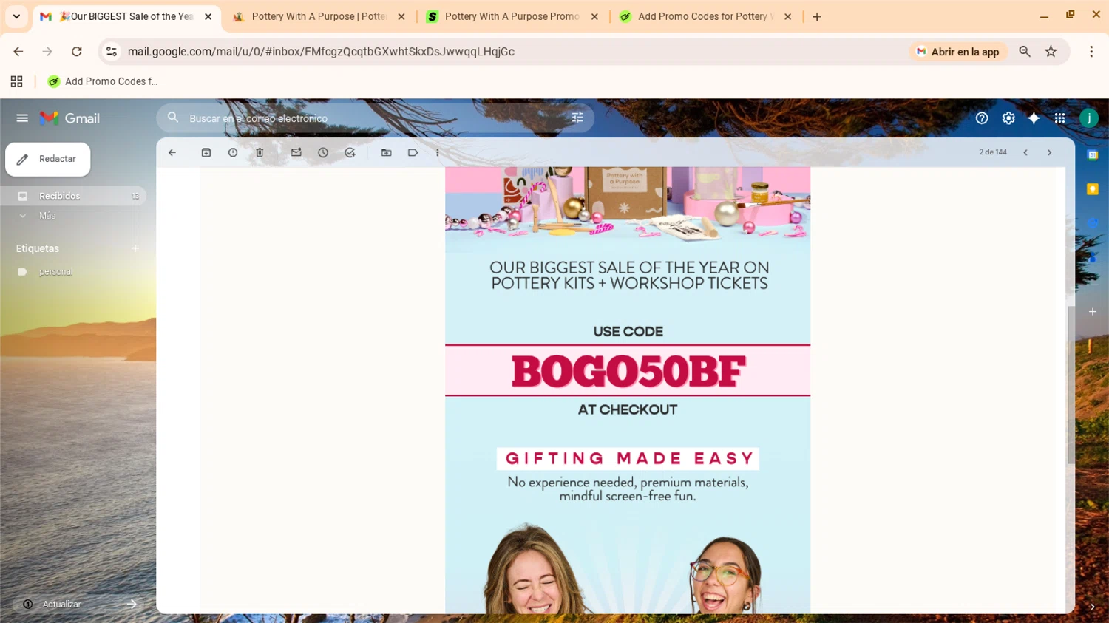Image resolution: width=1109 pixels, height=623 pixels.
Task: Open browser zoom magnifier icon
Action: tap(1025, 51)
